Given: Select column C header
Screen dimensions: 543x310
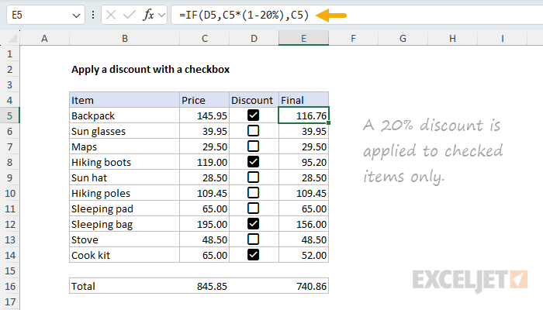Looking at the screenshot, I should coord(205,39).
